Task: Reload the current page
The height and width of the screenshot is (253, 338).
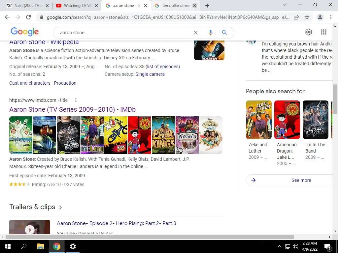Action: (x=28, y=17)
